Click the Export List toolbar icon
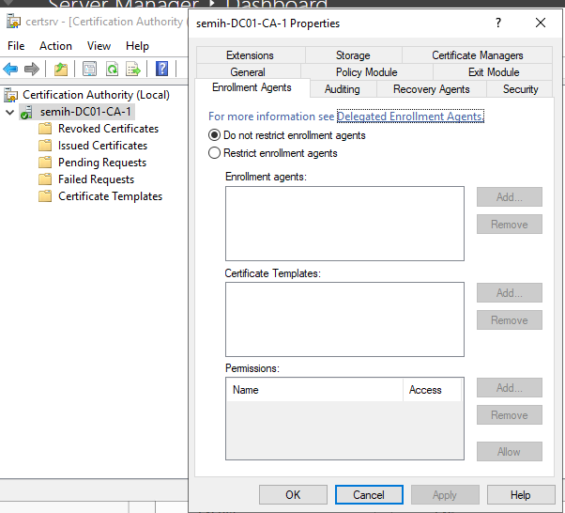565x513 pixels. [134, 69]
